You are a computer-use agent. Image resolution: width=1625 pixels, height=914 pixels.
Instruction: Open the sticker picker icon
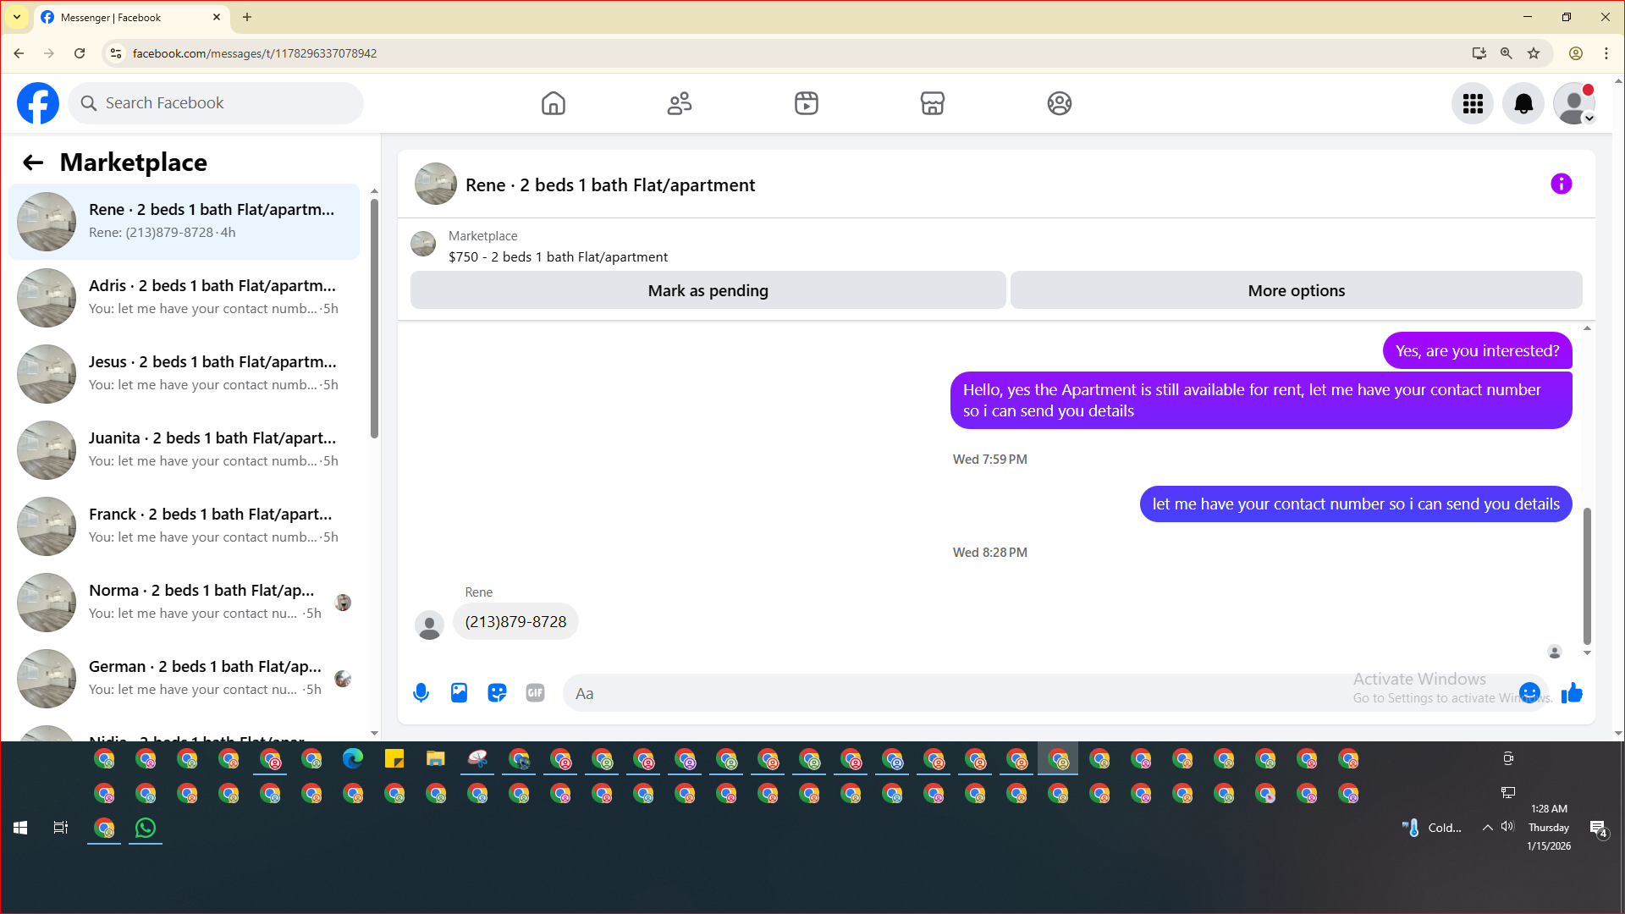point(497,693)
